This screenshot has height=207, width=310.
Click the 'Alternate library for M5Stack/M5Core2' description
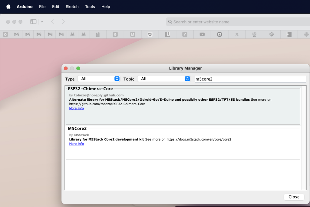point(159,99)
